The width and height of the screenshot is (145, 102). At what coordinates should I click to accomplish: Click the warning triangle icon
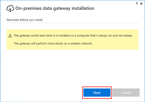click(x=10, y=36)
